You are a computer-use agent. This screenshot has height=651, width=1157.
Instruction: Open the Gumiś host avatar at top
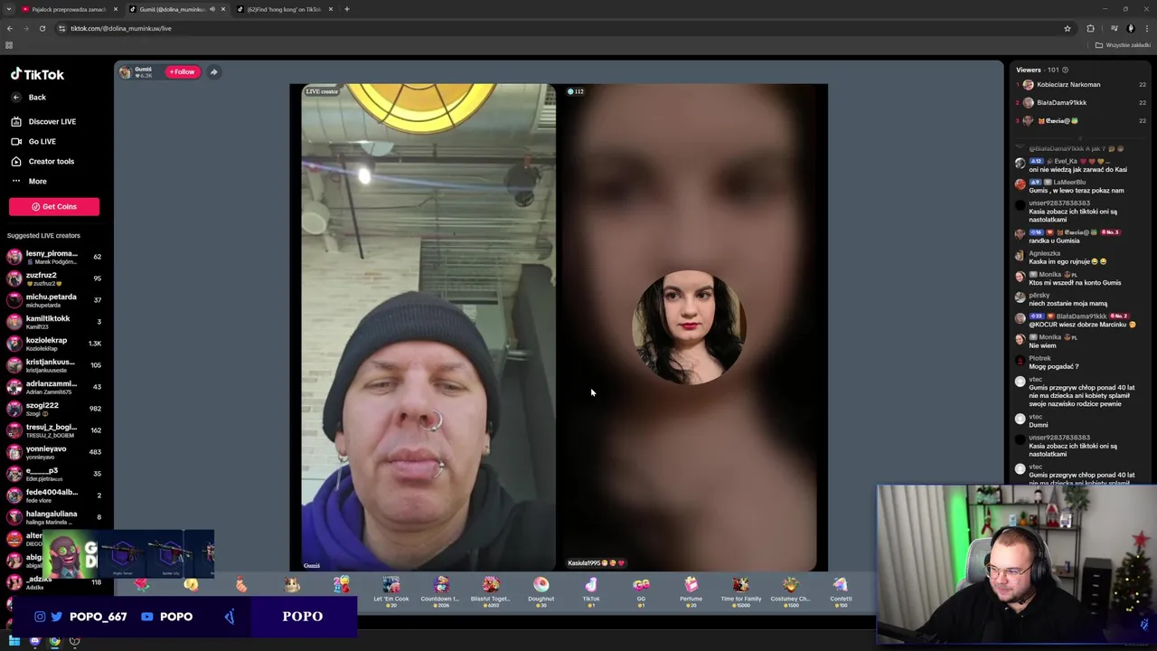(x=126, y=72)
